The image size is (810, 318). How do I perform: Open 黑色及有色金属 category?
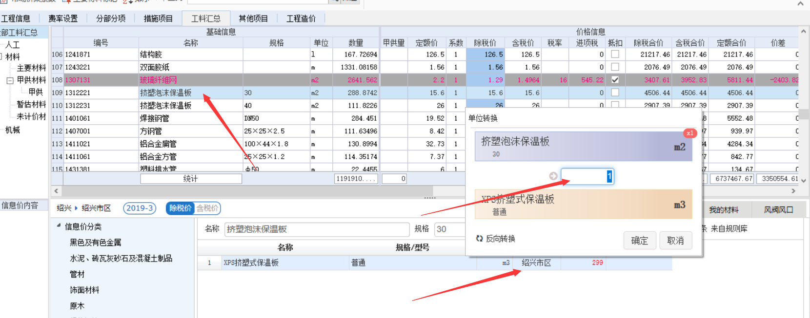[x=96, y=243]
